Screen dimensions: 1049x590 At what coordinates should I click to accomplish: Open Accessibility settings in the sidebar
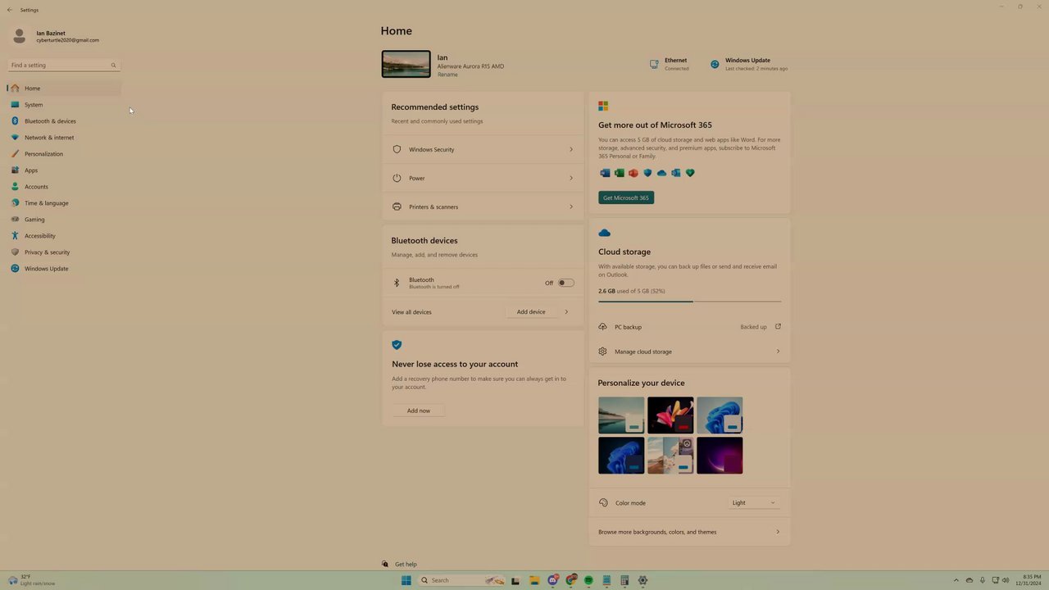click(64, 236)
